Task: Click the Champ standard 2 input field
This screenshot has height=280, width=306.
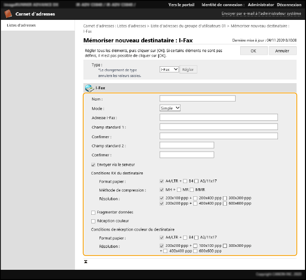Action: [187, 145]
